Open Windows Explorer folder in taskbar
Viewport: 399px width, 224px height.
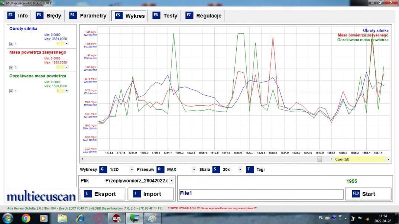(62, 218)
